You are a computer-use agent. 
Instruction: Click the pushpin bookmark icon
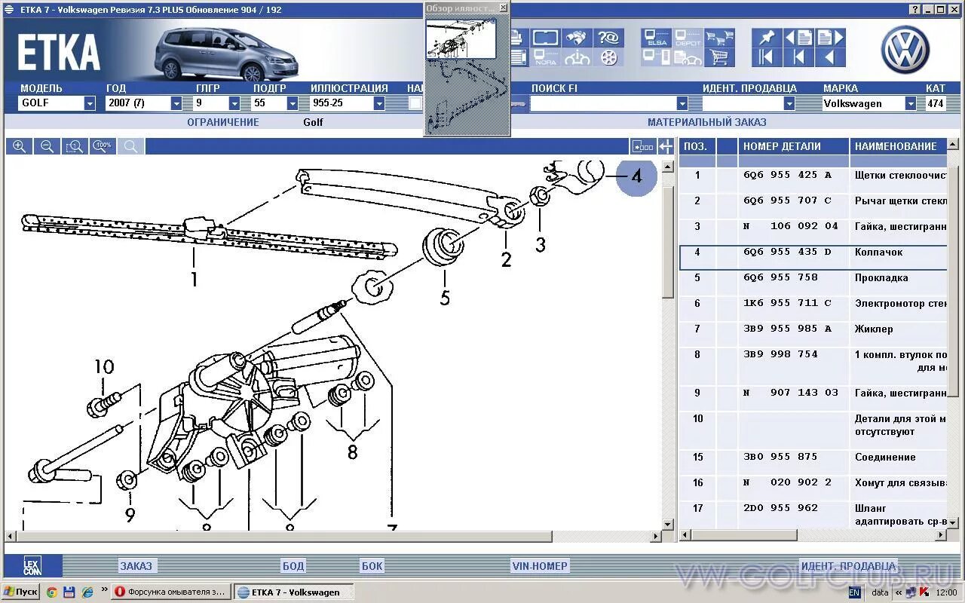coord(766,38)
